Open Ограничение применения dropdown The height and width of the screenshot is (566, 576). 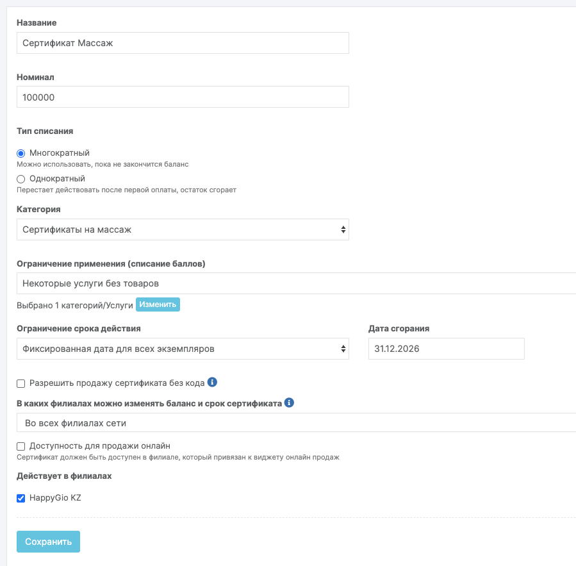pyautogui.click(x=295, y=283)
